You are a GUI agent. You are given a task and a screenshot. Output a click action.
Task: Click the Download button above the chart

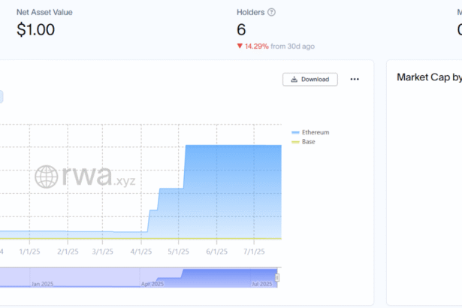pyautogui.click(x=310, y=79)
